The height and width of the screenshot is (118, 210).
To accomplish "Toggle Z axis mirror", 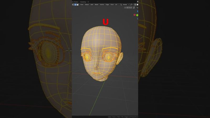I will [131, 8].
